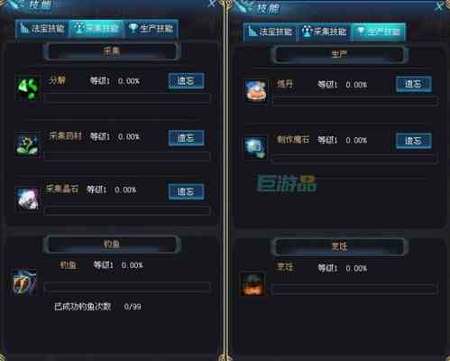Open 生产技能 tab in left panel
This screenshot has height=361, width=450.
151,29
